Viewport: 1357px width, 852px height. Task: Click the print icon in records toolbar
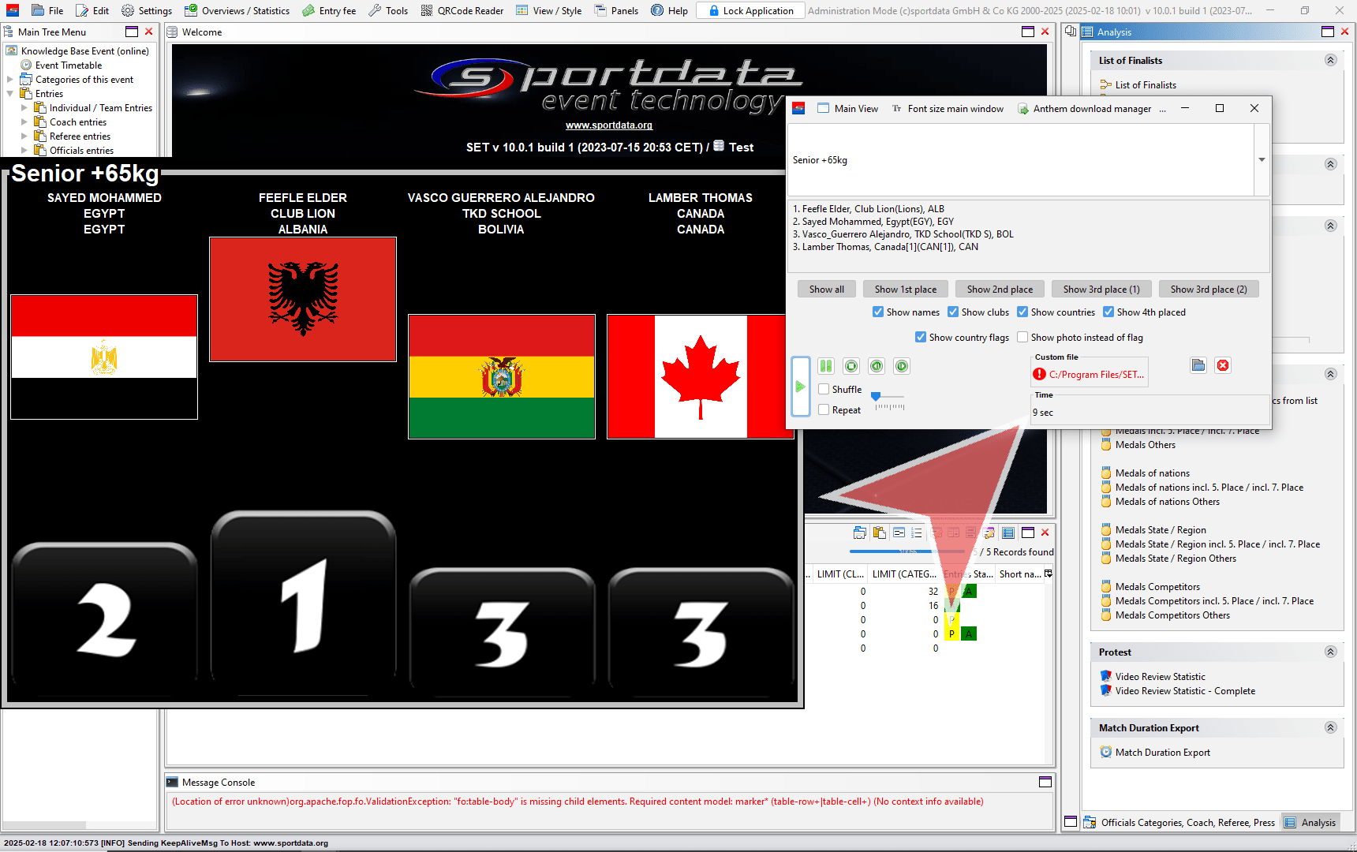860,533
